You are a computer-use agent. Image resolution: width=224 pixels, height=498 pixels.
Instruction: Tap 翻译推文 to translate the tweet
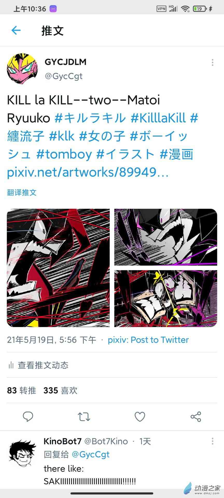(x=22, y=192)
